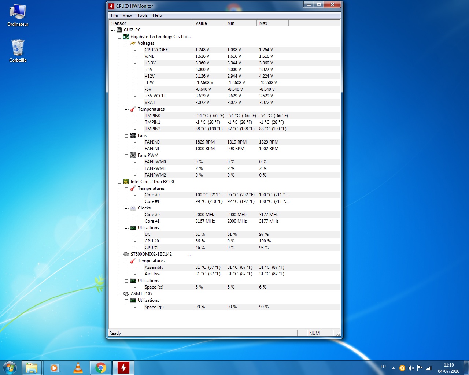Launch VLC media player from the taskbar
This screenshot has width=469, height=375.
point(78,368)
